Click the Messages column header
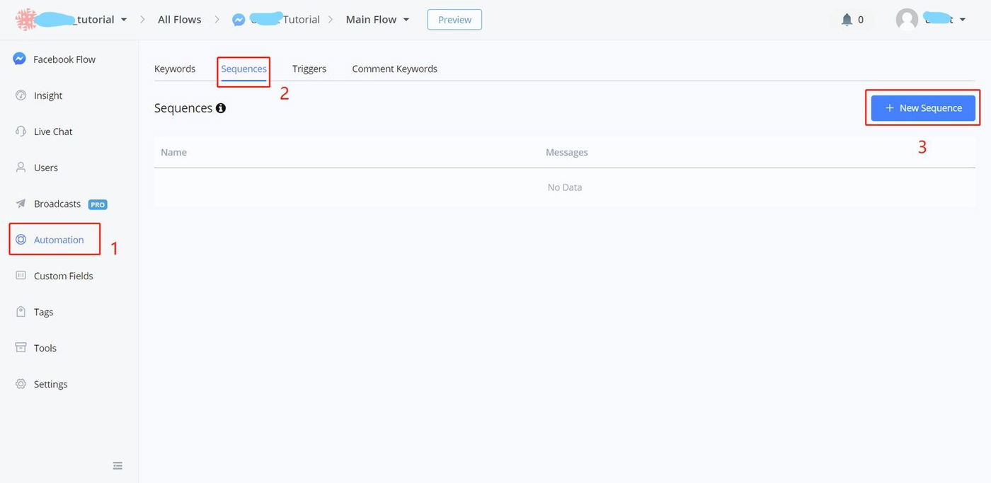The width and height of the screenshot is (991, 483). (566, 152)
